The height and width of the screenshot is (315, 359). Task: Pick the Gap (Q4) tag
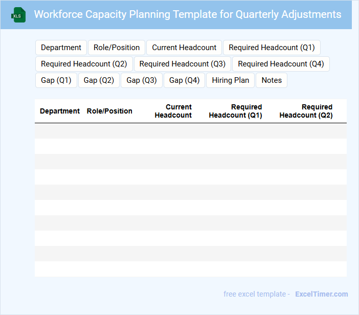coord(184,80)
